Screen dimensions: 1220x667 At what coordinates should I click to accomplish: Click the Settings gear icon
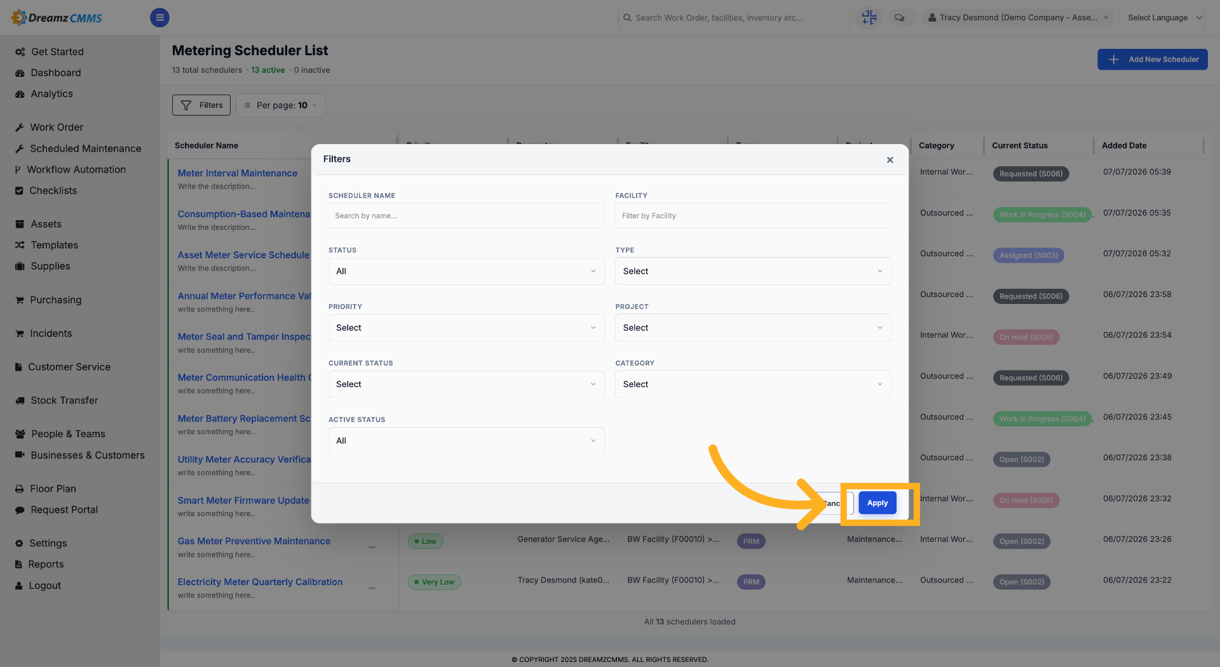click(x=19, y=543)
